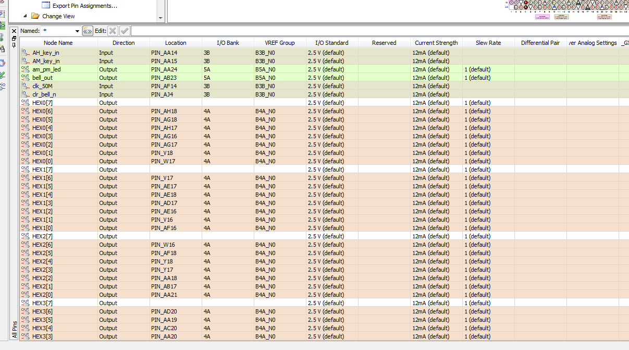
Task: Click the All Pins panel float icon
Action: [14, 38]
